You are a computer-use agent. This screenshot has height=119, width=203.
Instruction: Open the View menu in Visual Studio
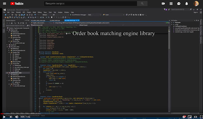pyautogui.click(x=13, y=12)
